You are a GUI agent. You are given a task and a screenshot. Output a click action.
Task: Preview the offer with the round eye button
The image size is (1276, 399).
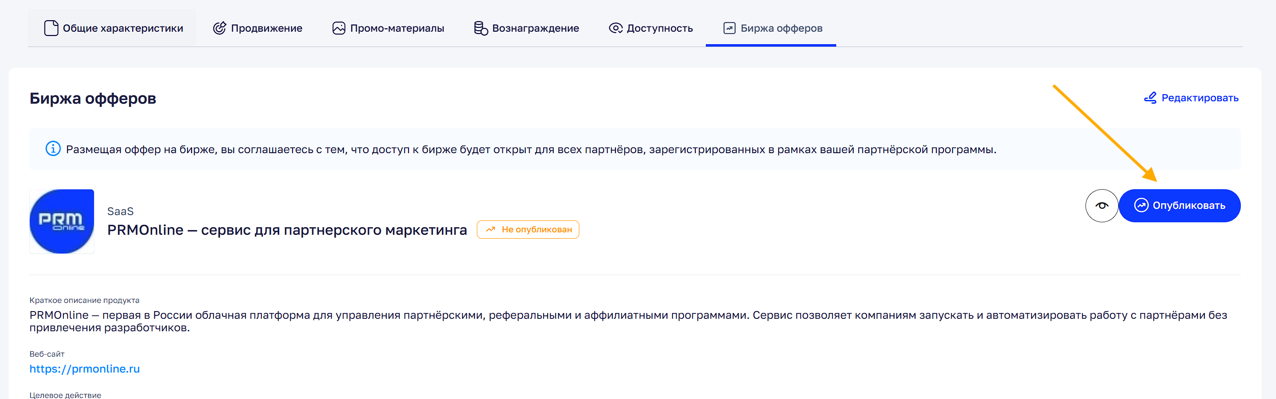point(1101,206)
